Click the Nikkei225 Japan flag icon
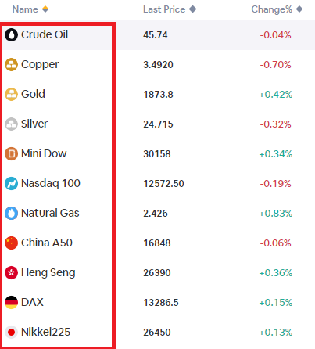The image size is (315, 349). (11, 332)
